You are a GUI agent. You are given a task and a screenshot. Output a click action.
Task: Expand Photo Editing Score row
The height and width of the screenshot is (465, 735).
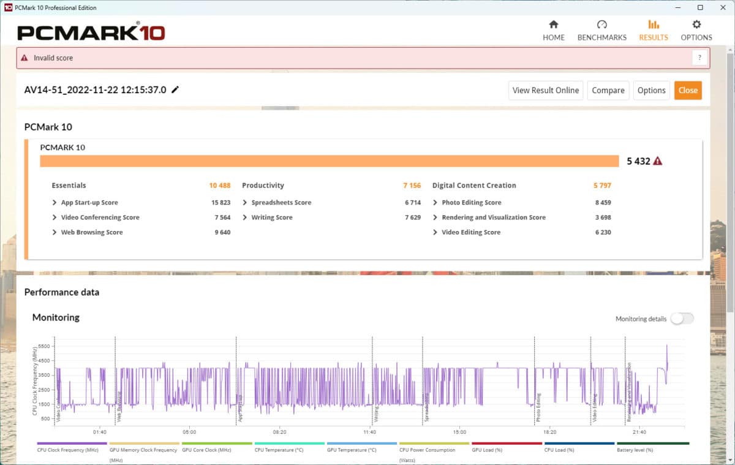click(435, 203)
